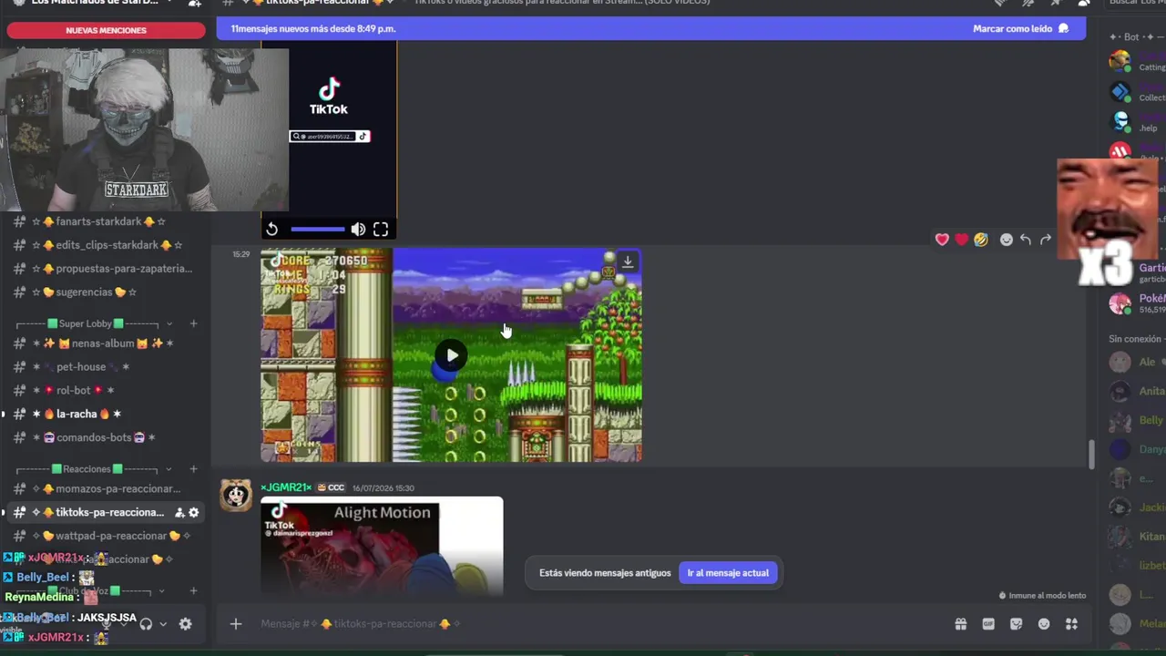The image size is (1166, 656).
Task: Mute the top TikTok video volume
Action: pos(358,230)
